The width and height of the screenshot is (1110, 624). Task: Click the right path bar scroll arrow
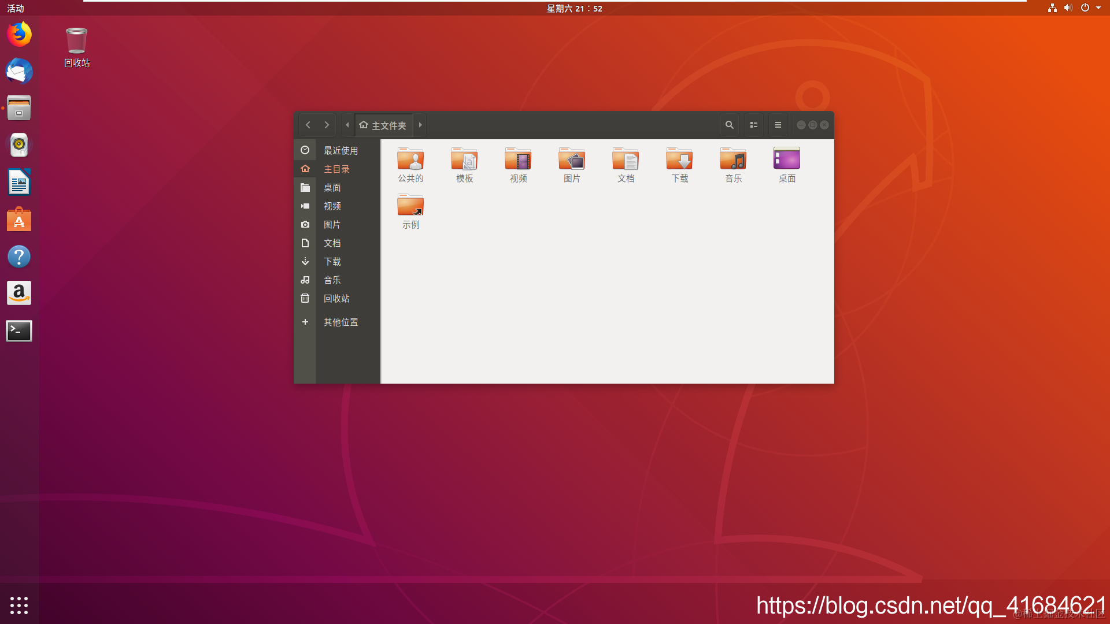[420, 125]
